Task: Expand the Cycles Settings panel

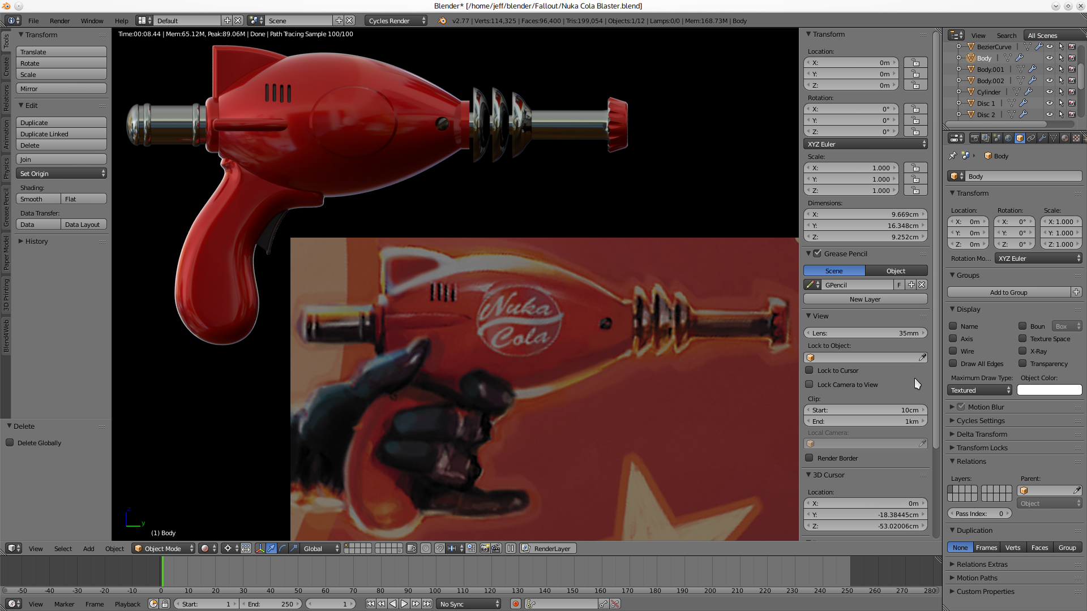Action: (981, 420)
